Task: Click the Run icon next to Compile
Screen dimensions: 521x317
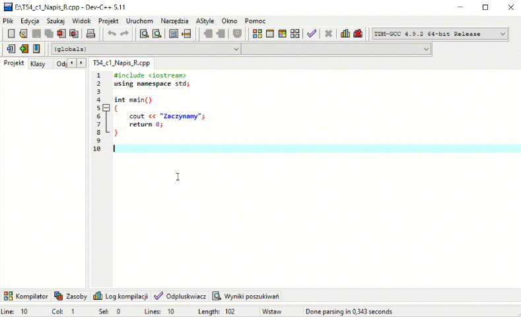Action: point(269,34)
